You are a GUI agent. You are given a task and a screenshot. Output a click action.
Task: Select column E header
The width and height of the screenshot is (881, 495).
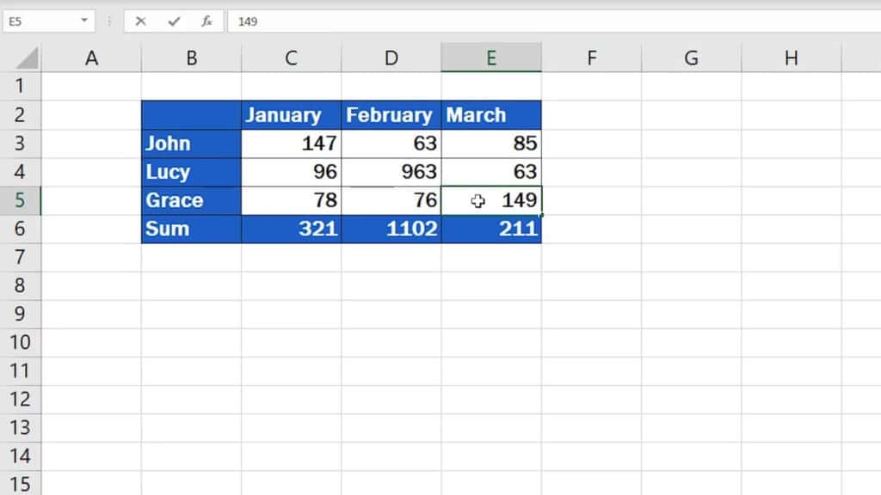(491, 57)
